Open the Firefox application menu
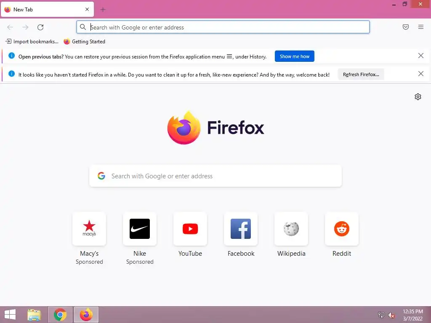Screen dimensions: 431x323 coord(420,27)
